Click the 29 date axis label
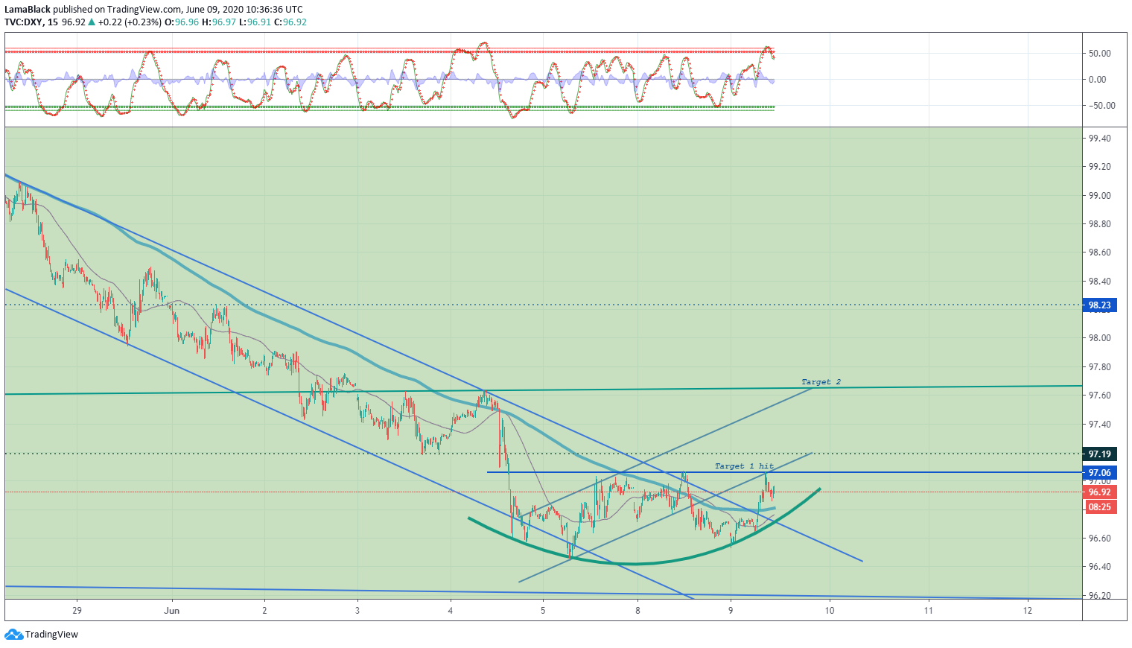The width and height of the screenshot is (1132, 648). (x=77, y=611)
